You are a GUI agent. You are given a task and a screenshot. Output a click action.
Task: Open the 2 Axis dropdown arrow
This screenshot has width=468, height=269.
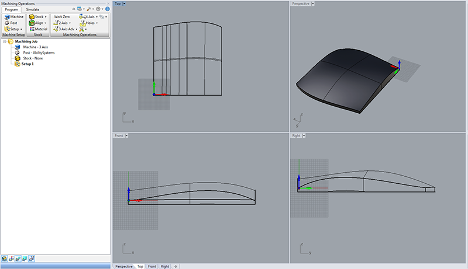70,23
